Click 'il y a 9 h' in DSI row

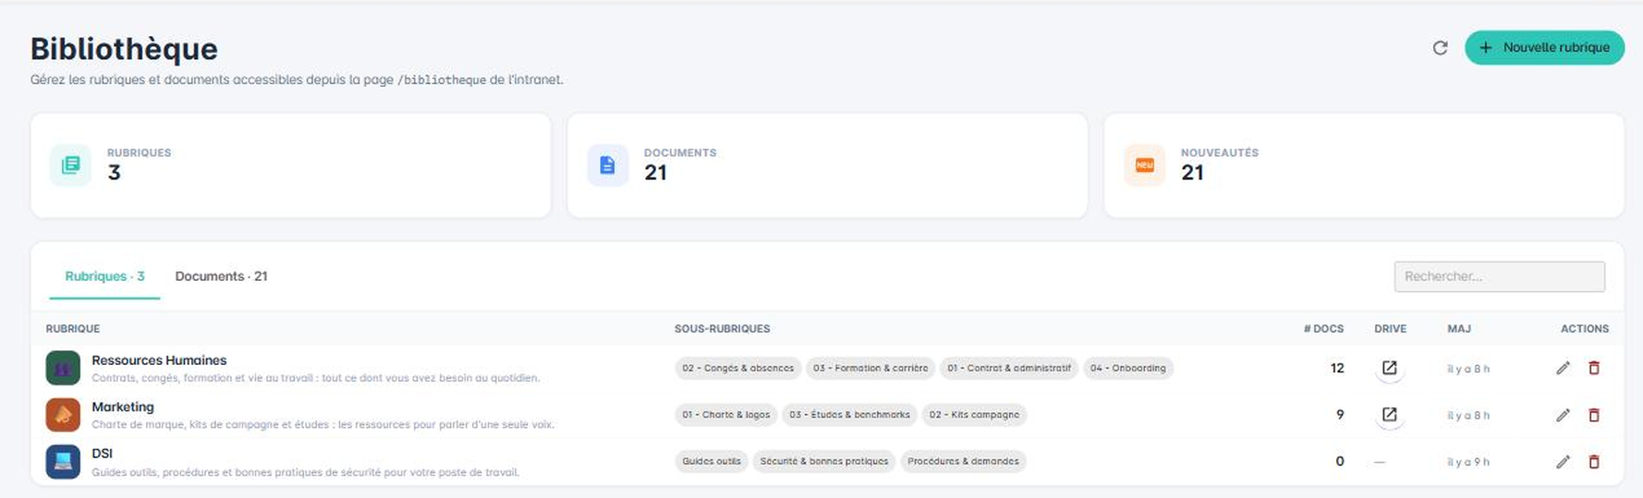tap(1468, 462)
